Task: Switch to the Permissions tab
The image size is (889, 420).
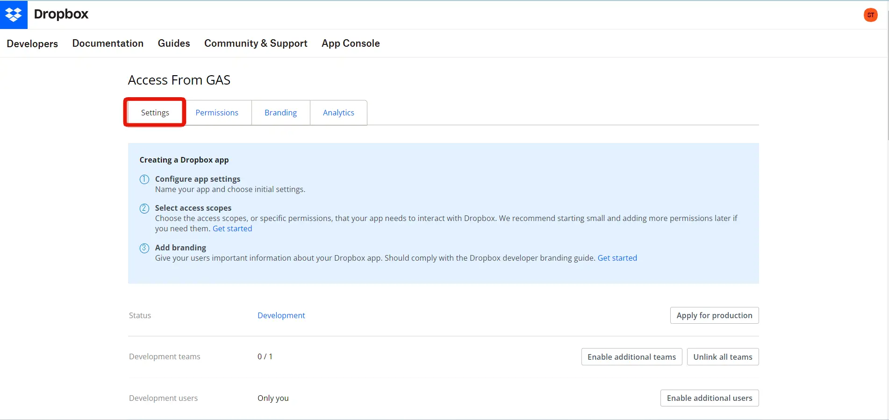Action: coord(217,113)
